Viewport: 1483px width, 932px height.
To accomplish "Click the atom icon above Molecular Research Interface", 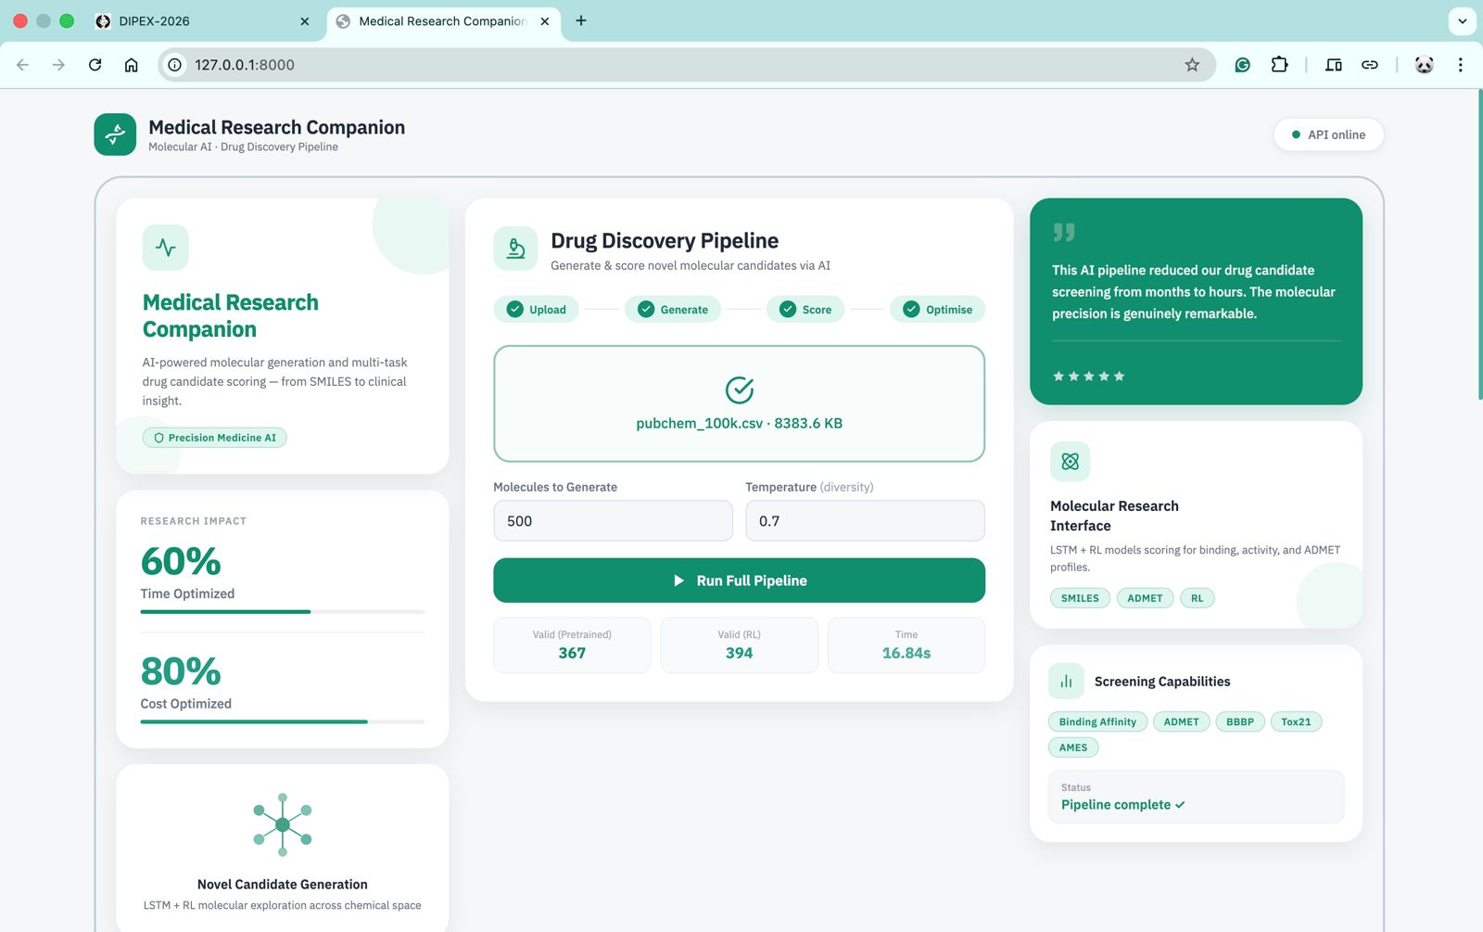I will coord(1070,462).
